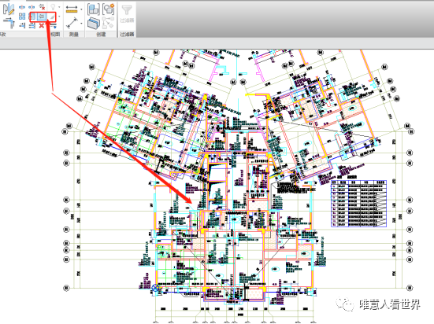Open the Aligned Dimension dropdown arrow
Viewport: 434px width, 324px height.
pos(81,24)
